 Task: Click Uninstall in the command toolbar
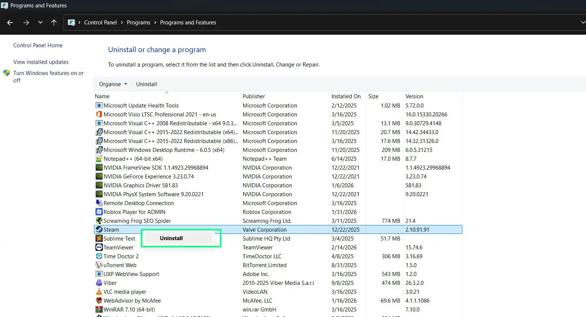pyautogui.click(x=146, y=84)
